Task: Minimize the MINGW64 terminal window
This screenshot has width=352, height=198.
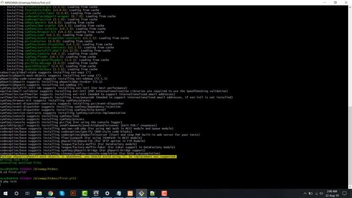Action: (324, 2)
